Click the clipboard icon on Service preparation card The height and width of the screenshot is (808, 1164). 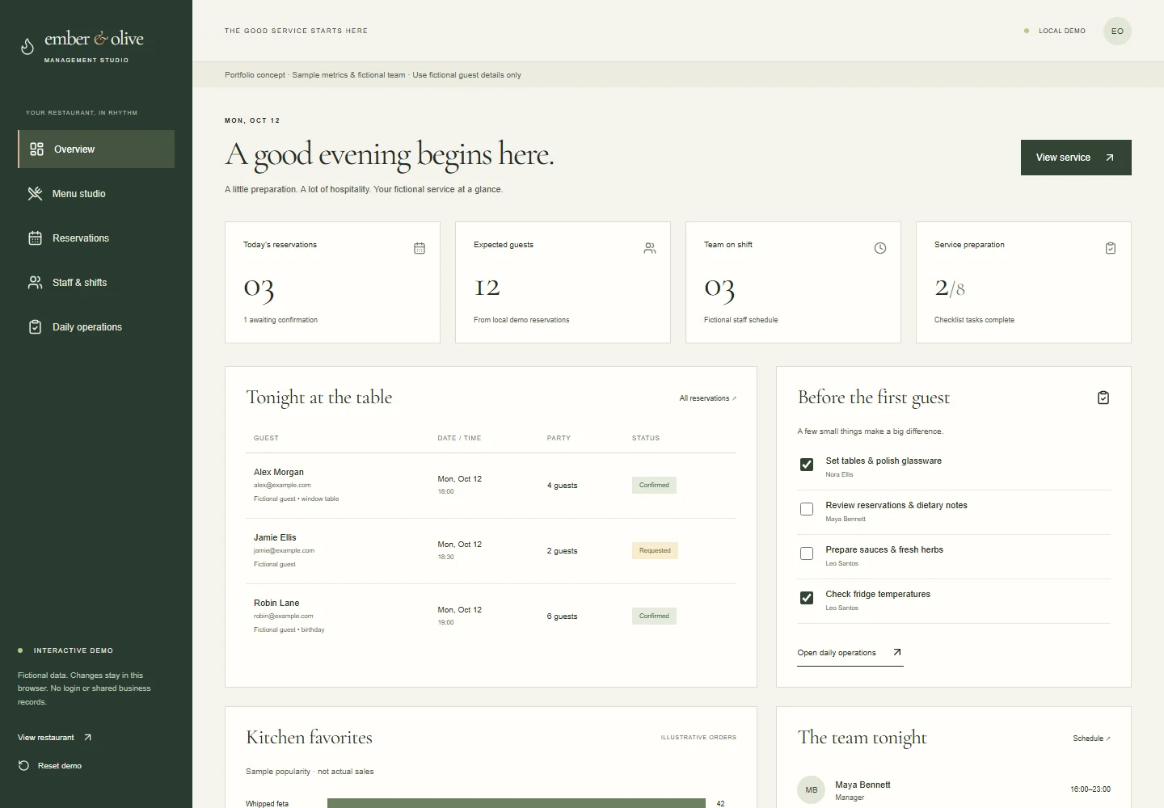[1111, 248]
